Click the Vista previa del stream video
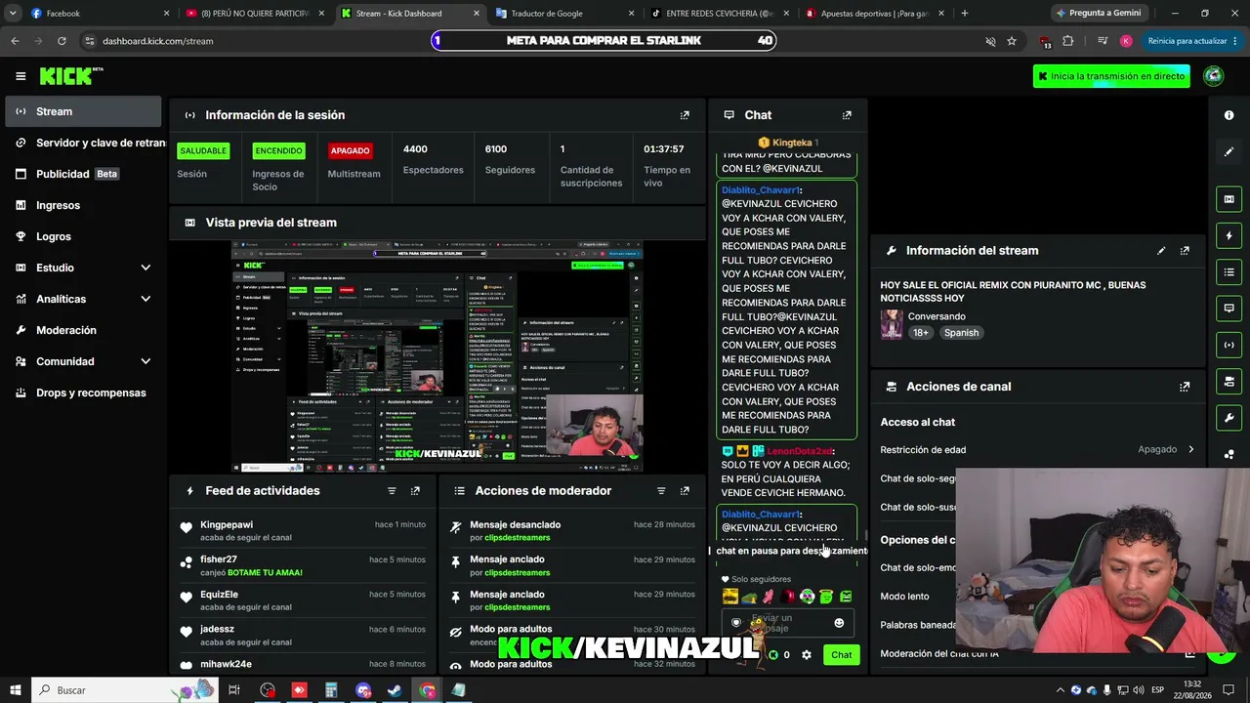 point(437,356)
